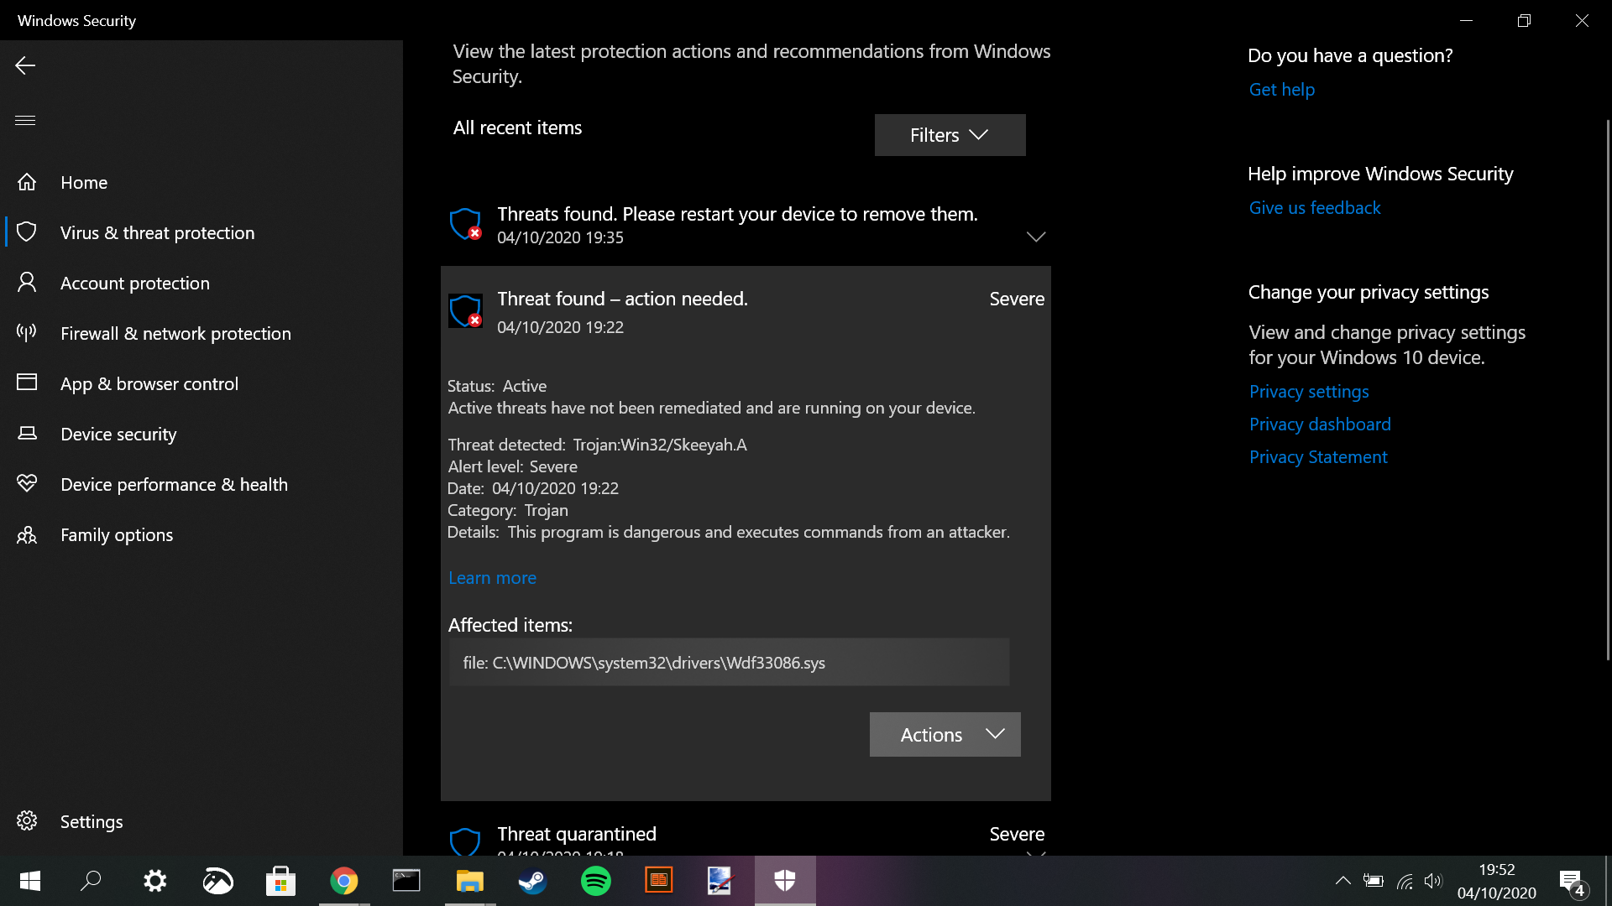Open Settings gear from the taskbar
The width and height of the screenshot is (1612, 906).
click(x=155, y=881)
